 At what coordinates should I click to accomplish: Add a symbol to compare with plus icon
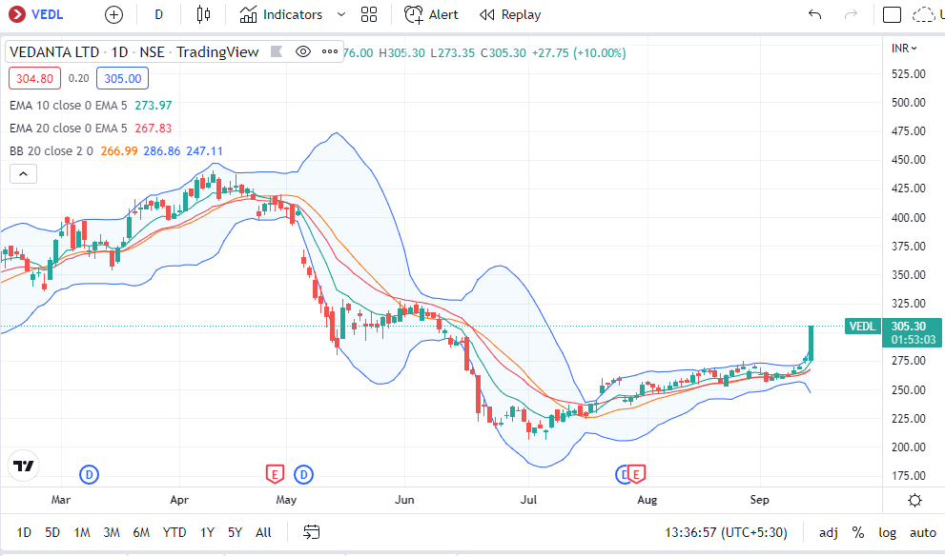pyautogui.click(x=113, y=14)
